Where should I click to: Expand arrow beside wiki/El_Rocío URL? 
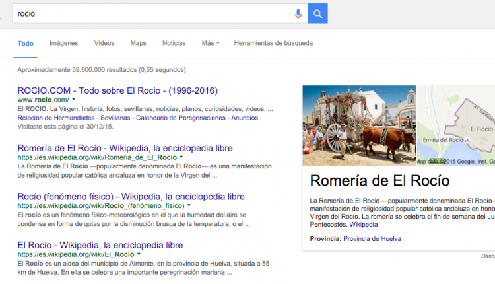139,254
